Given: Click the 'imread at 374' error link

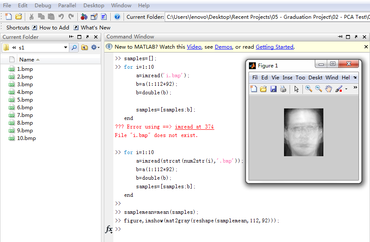Looking at the screenshot, I should pos(195,127).
